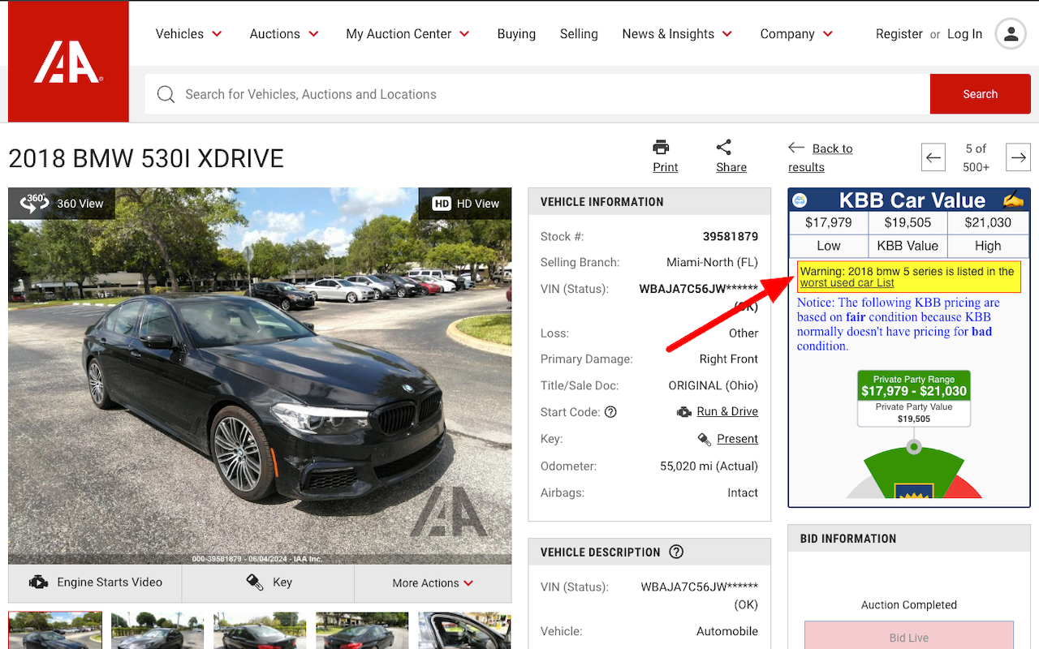1039x649 pixels.
Task: Click the engine icon beside Run & Drive
Action: [684, 412]
